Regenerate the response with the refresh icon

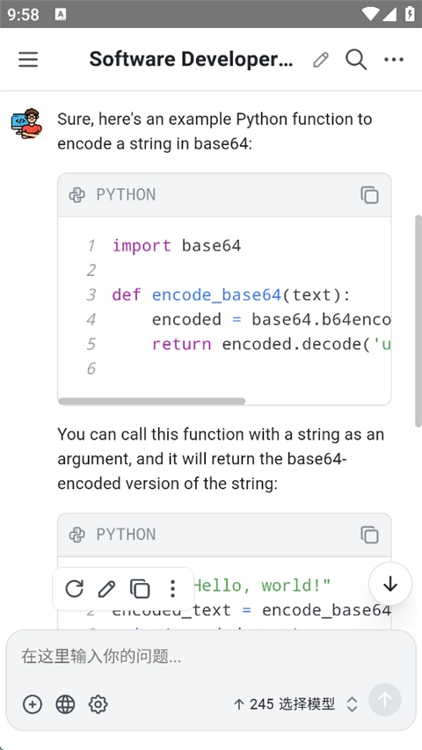point(74,588)
